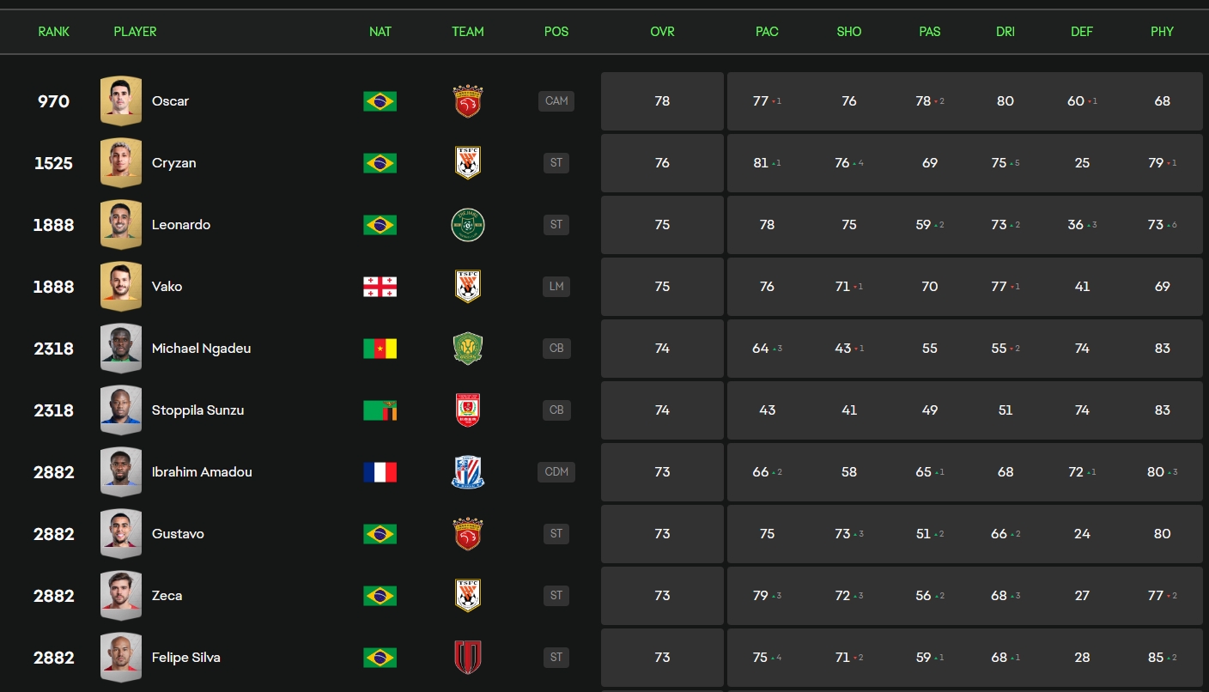The width and height of the screenshot is (1209, 692).
Task: Click Ibrahim Amadou's France flag icon
Action: pyautogui.click(x=380, y=472)
